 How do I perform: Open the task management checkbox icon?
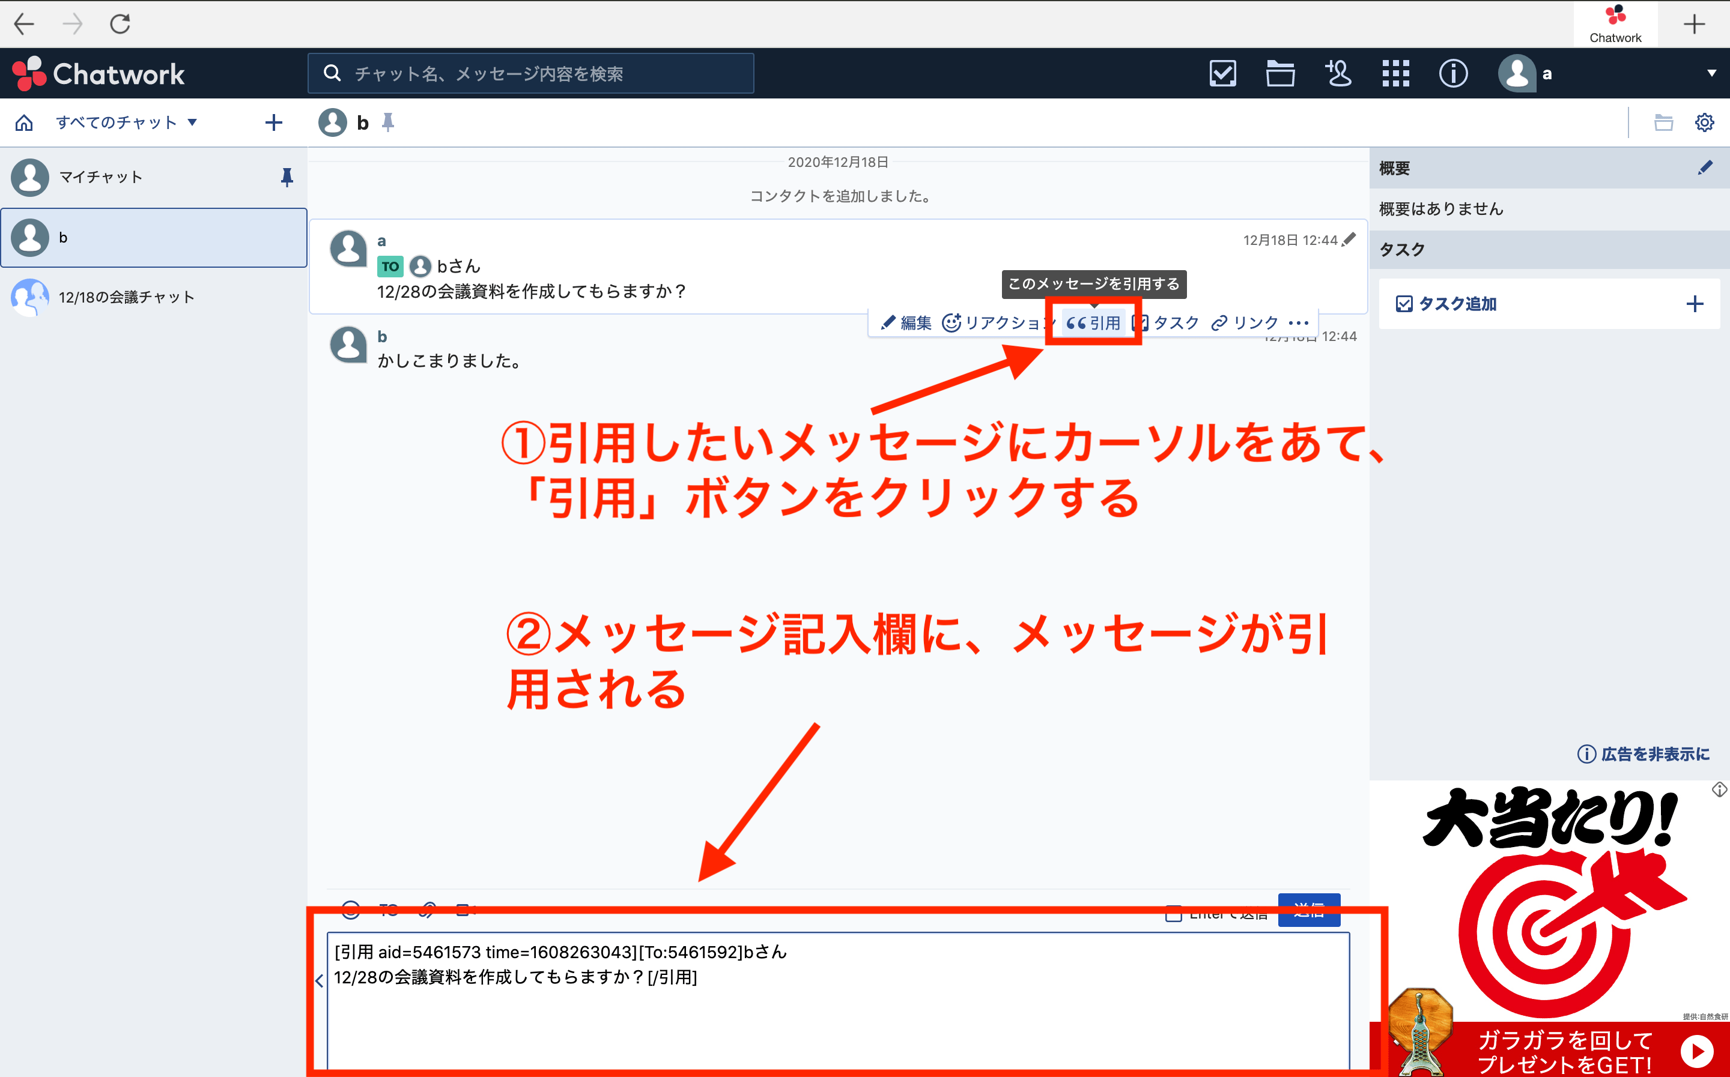click(x=1222, y=73)
